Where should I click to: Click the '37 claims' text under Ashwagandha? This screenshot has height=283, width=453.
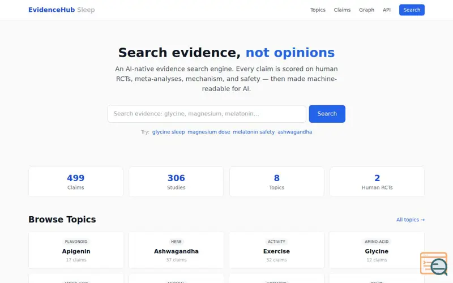coord(176,260)
